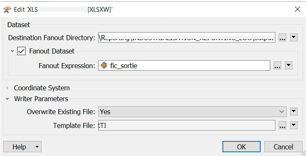Click into the Template File text field

click(x=186, y=125)
